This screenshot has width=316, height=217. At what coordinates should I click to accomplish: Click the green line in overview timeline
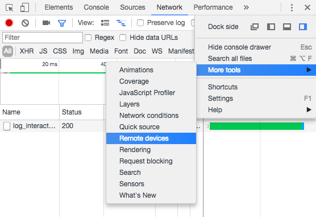[57, 73]
